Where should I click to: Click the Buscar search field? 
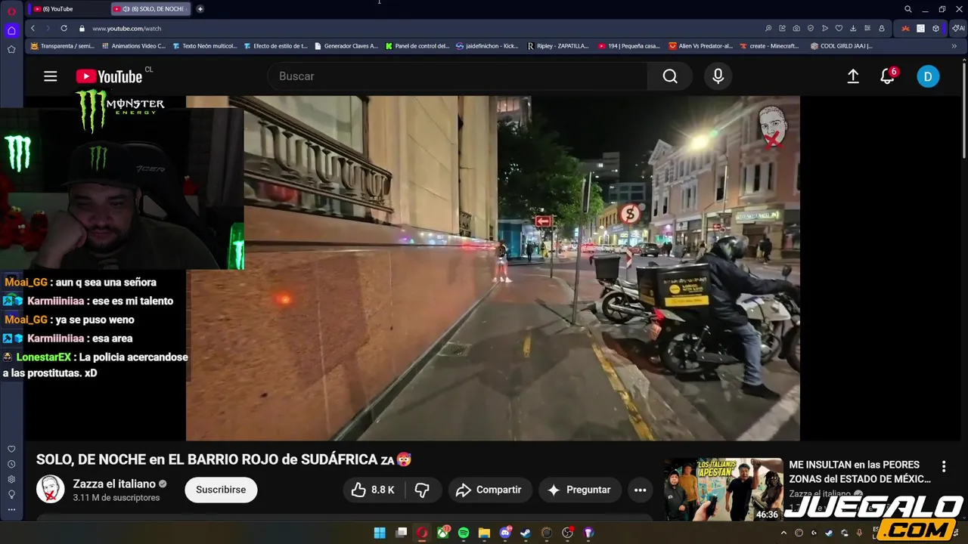458,76
